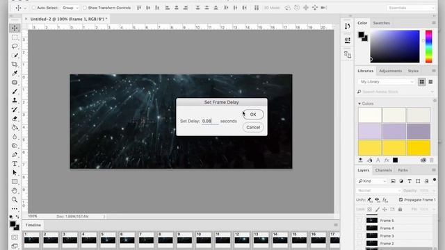Toggle visibility of Frame 5 layer

tap(359, 221)
